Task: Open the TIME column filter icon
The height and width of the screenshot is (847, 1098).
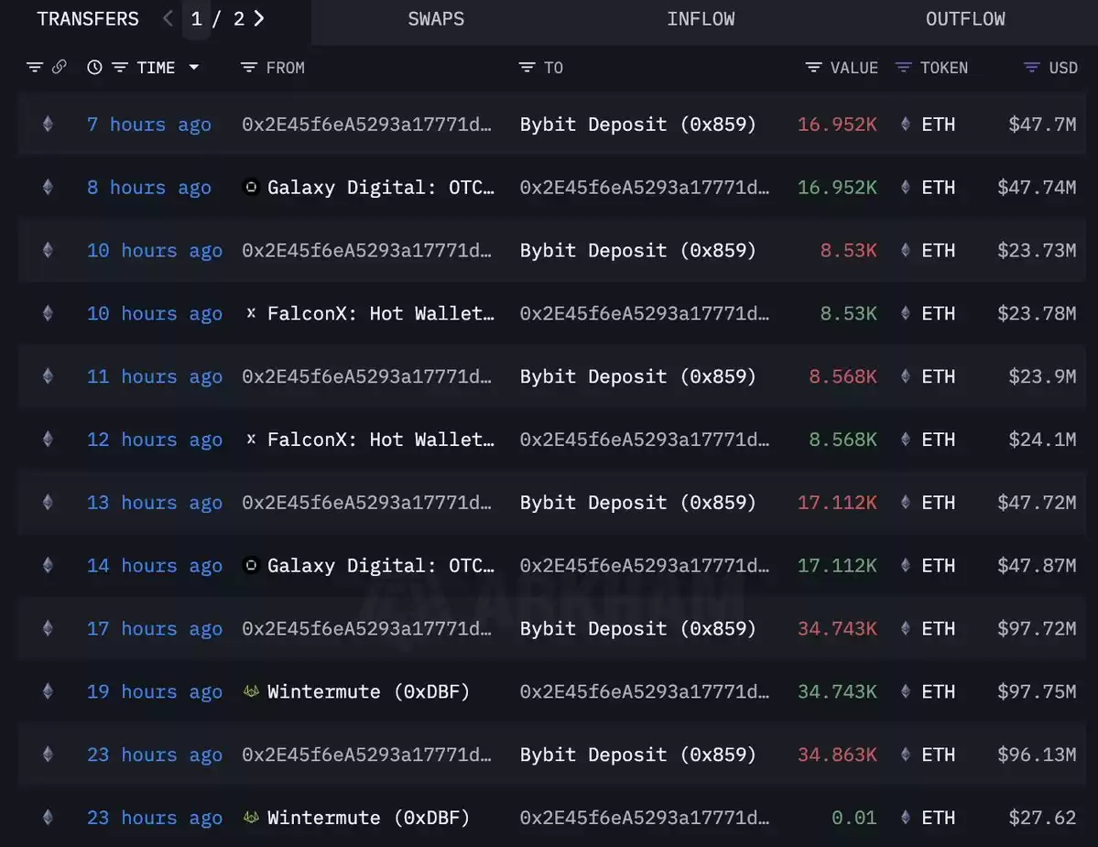Action: pyautogui.click(x=120, y=67)
